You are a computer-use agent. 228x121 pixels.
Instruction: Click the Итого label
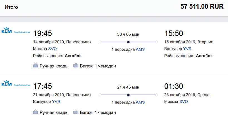pos(11,7)
